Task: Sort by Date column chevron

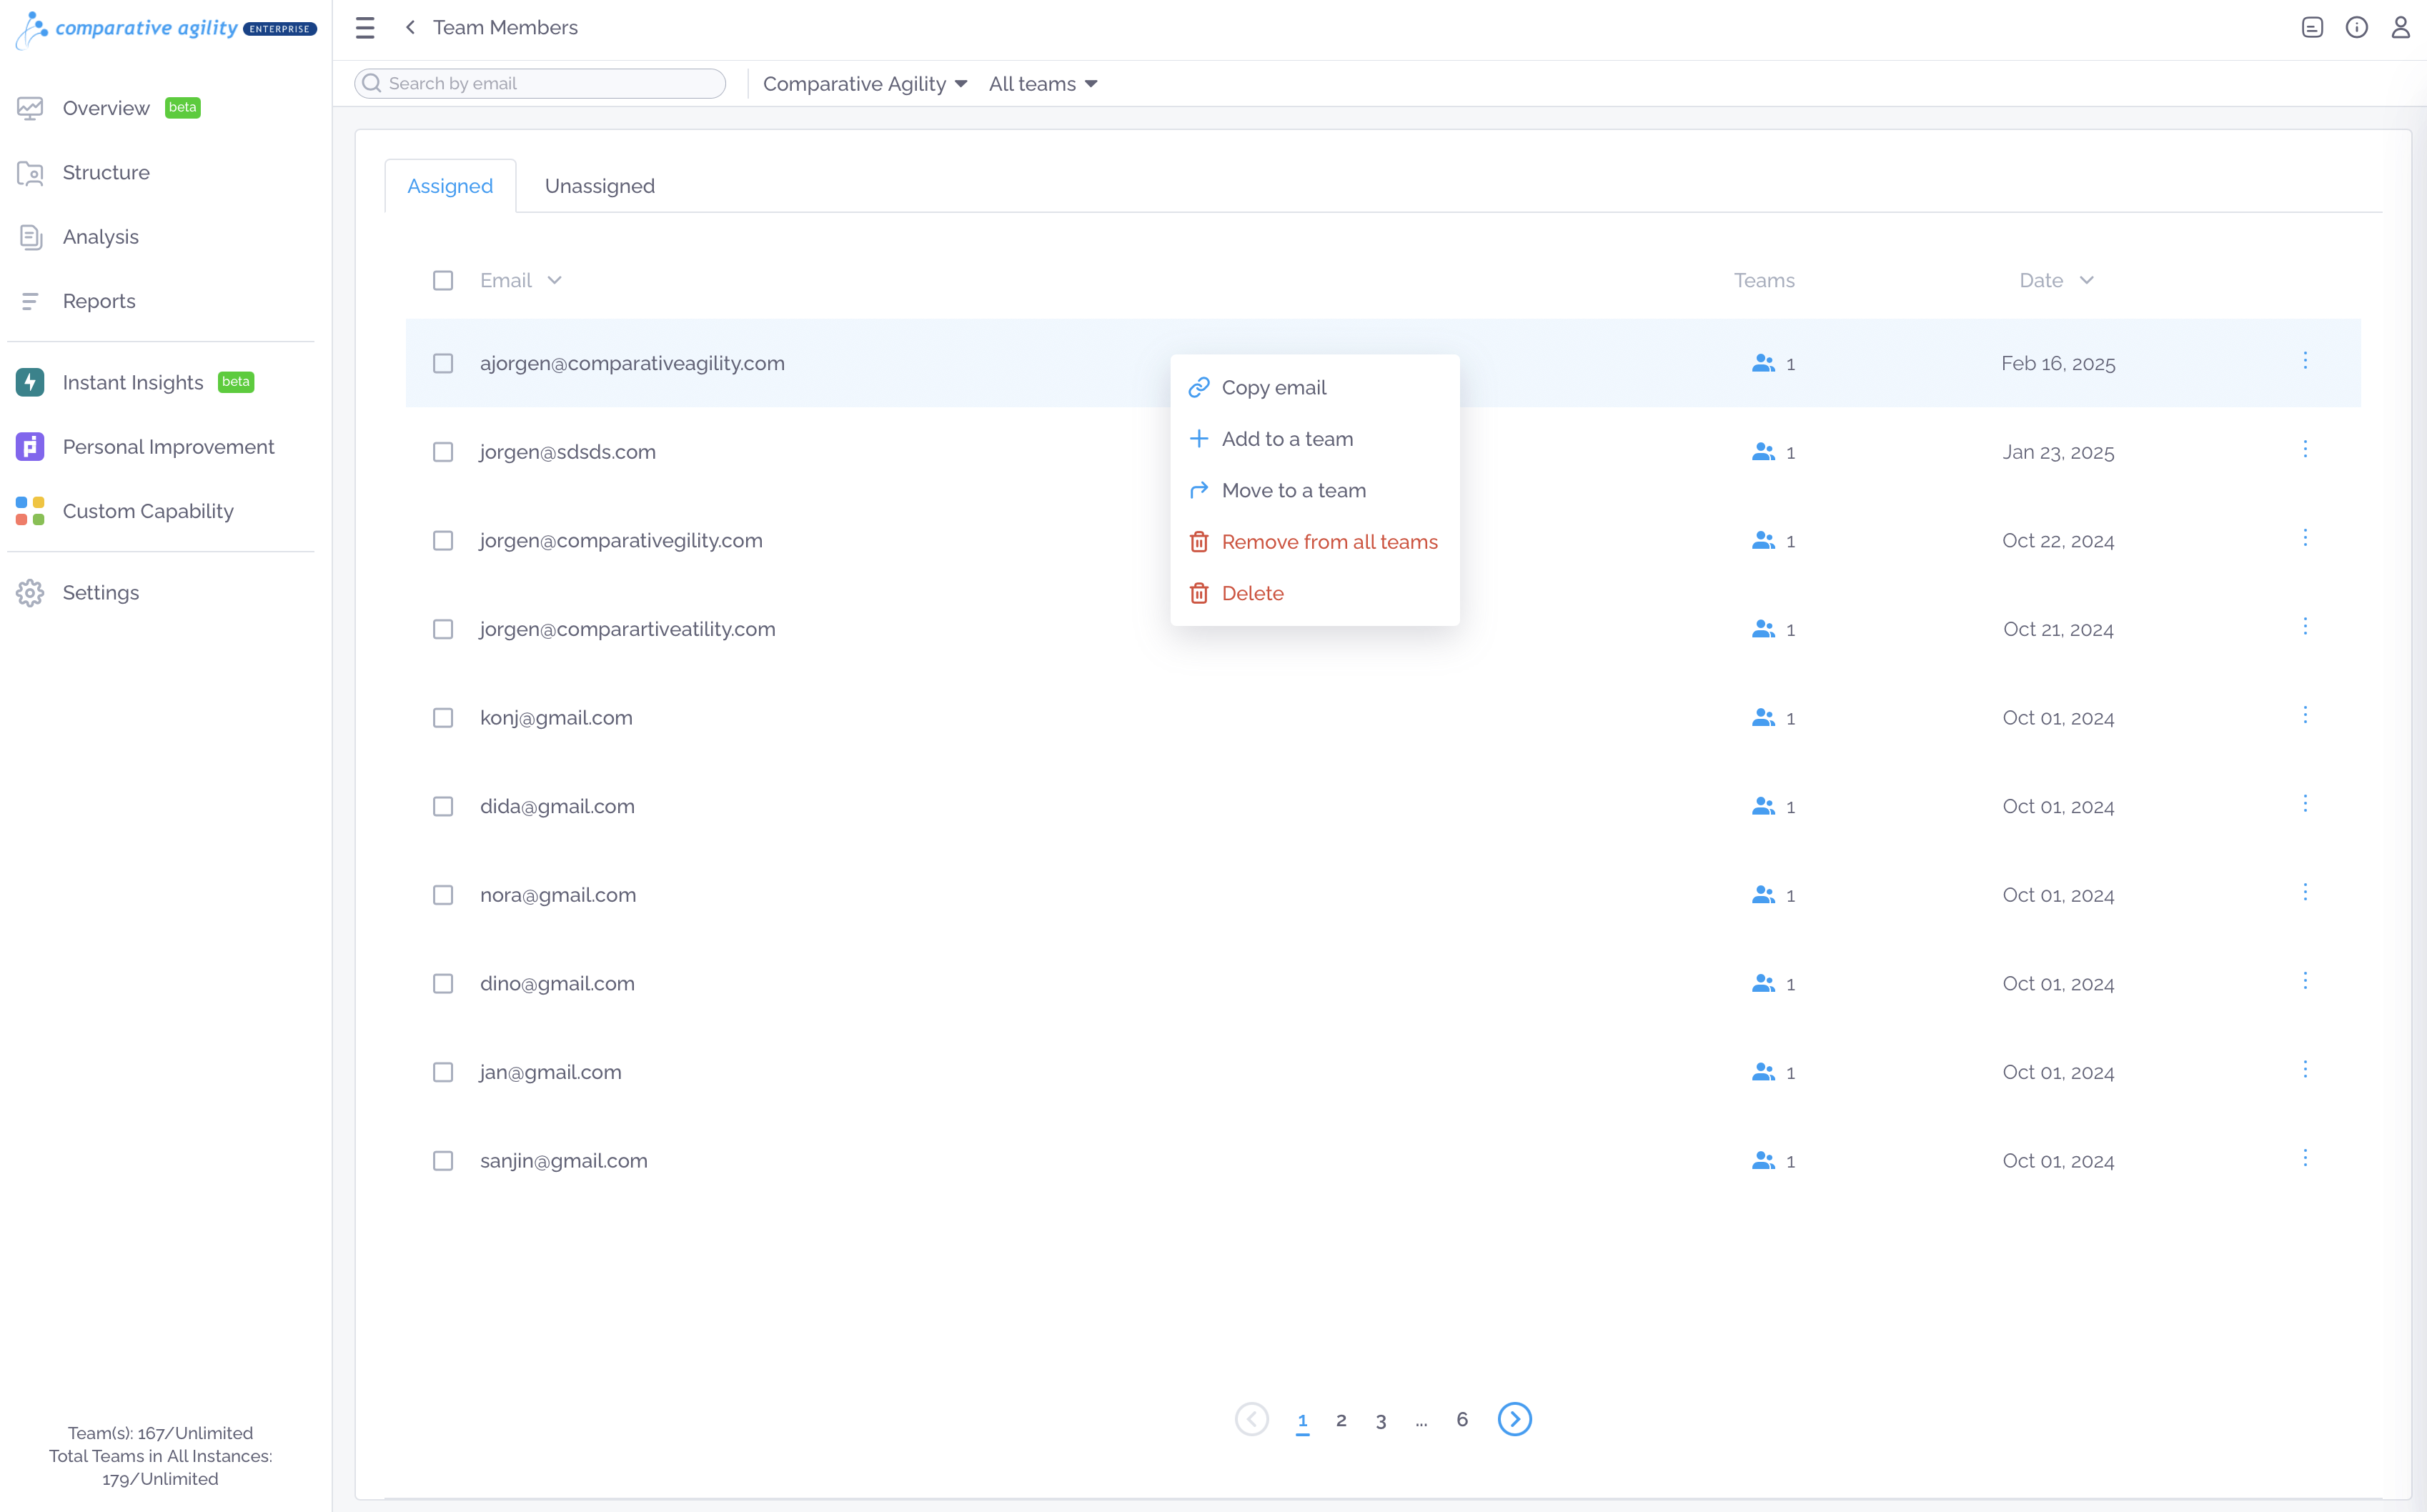Action: coord(2086,281)
